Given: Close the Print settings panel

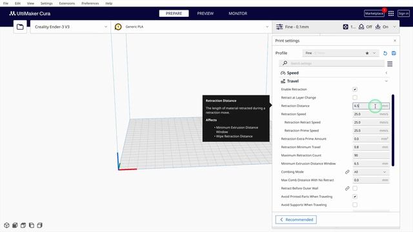Looking at the screenshot, I should [x=395, y=41].
